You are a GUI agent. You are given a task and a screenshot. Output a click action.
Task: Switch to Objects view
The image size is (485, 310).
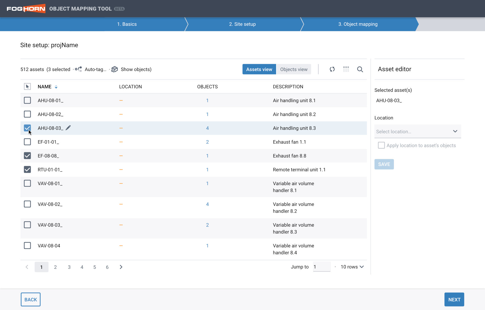point(294,69)
